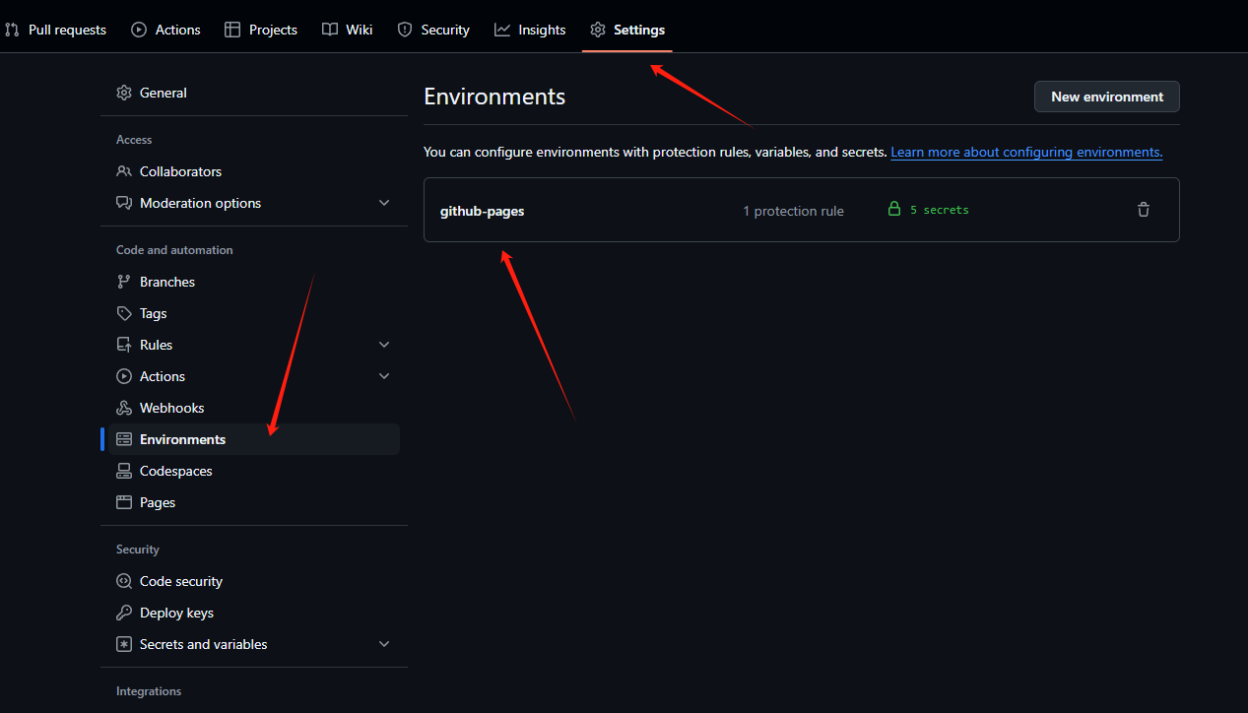This screenshot has width=1248, height=713.
Task: Click the Codespaces icon in sidebar
Action: pyautogui.click(x=124, y=471)
